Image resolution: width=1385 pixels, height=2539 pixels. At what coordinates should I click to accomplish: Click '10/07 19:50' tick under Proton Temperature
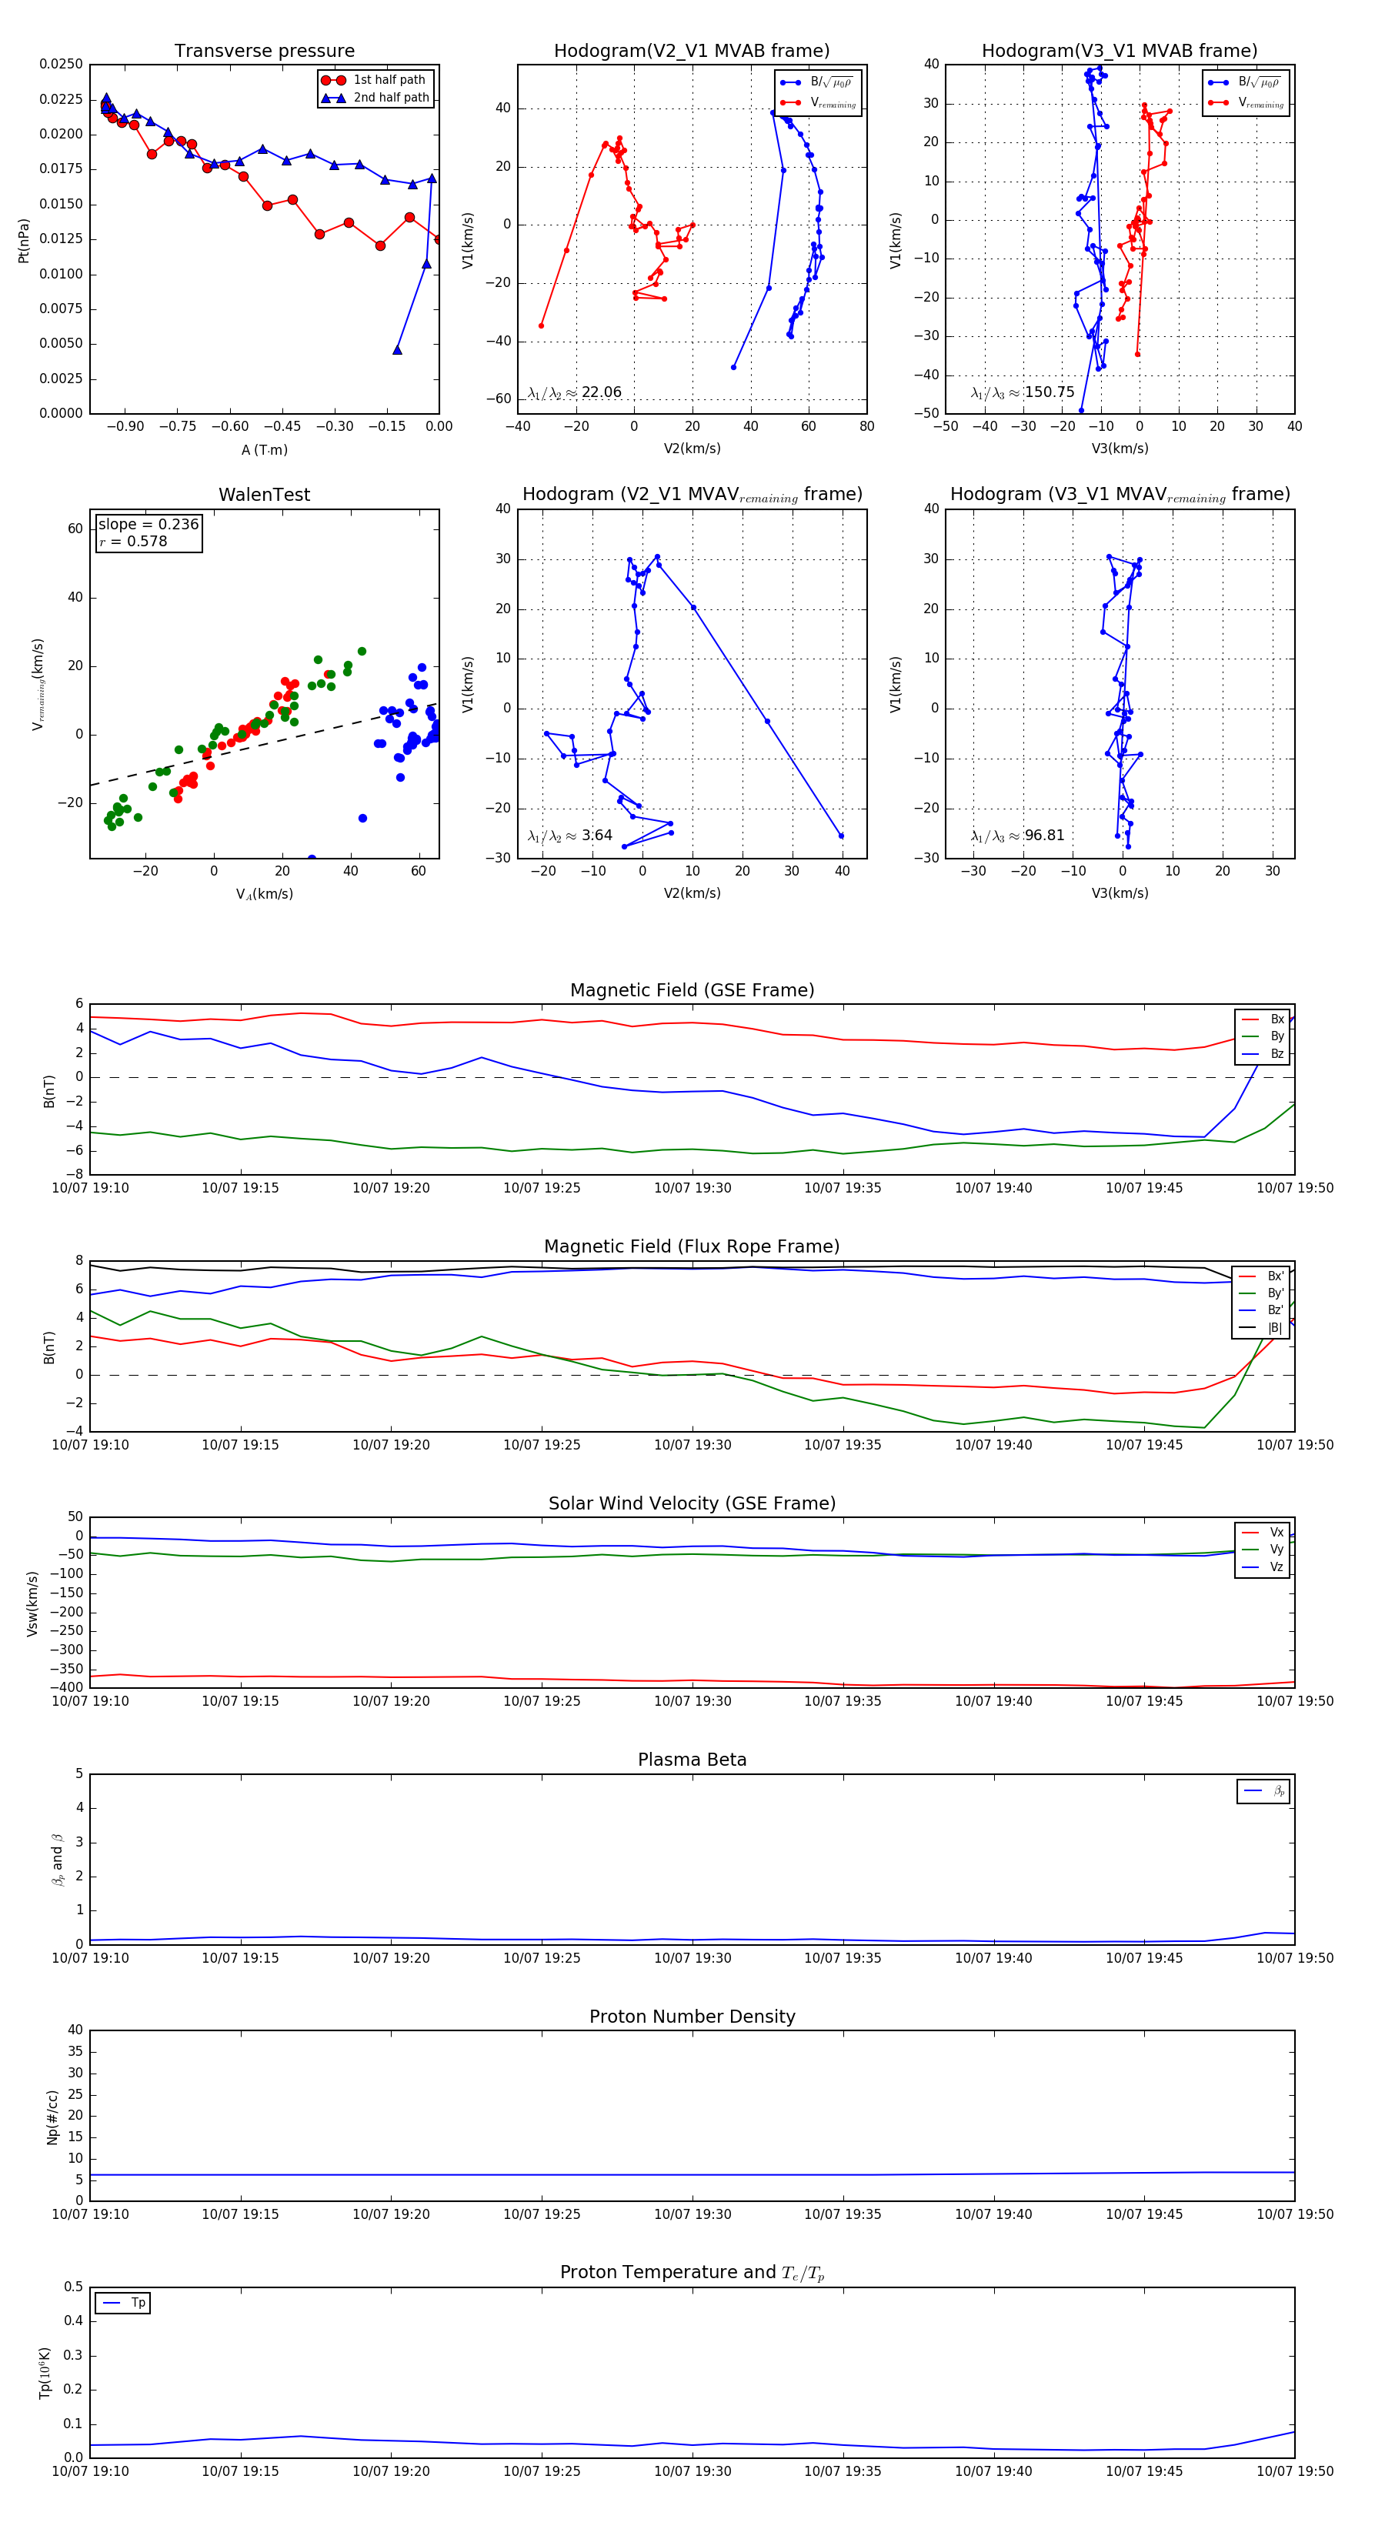(1294, 2471)
